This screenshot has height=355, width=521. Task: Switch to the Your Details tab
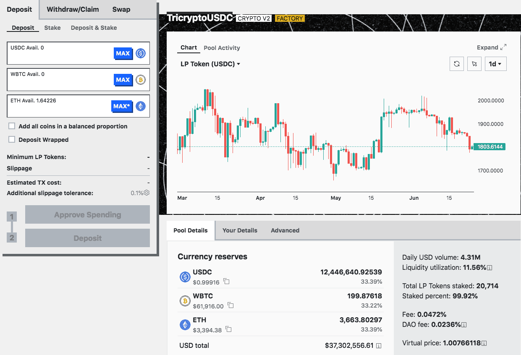(x=240, y=230)
